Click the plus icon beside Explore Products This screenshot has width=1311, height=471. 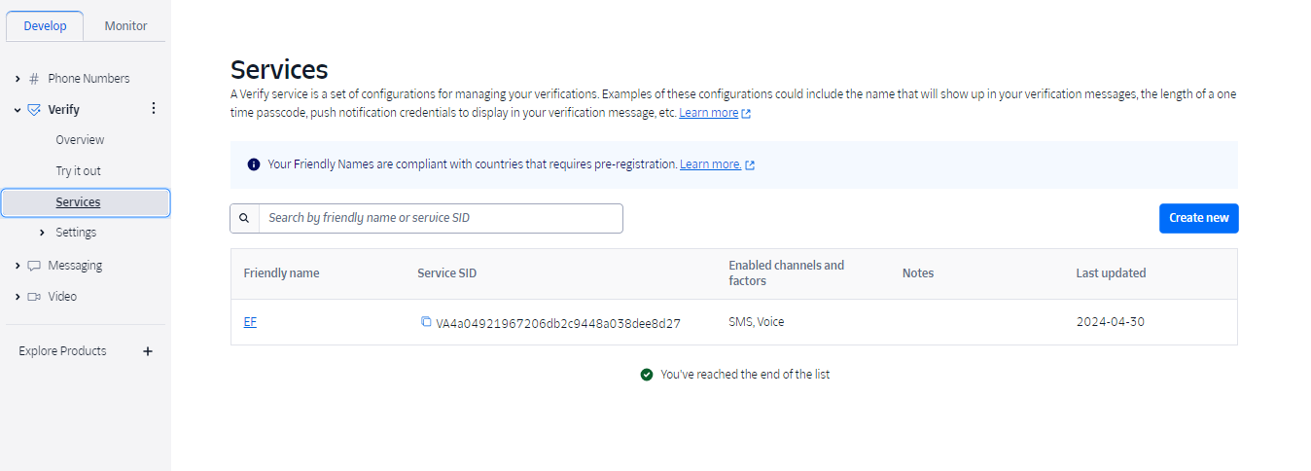click(148, 351)
